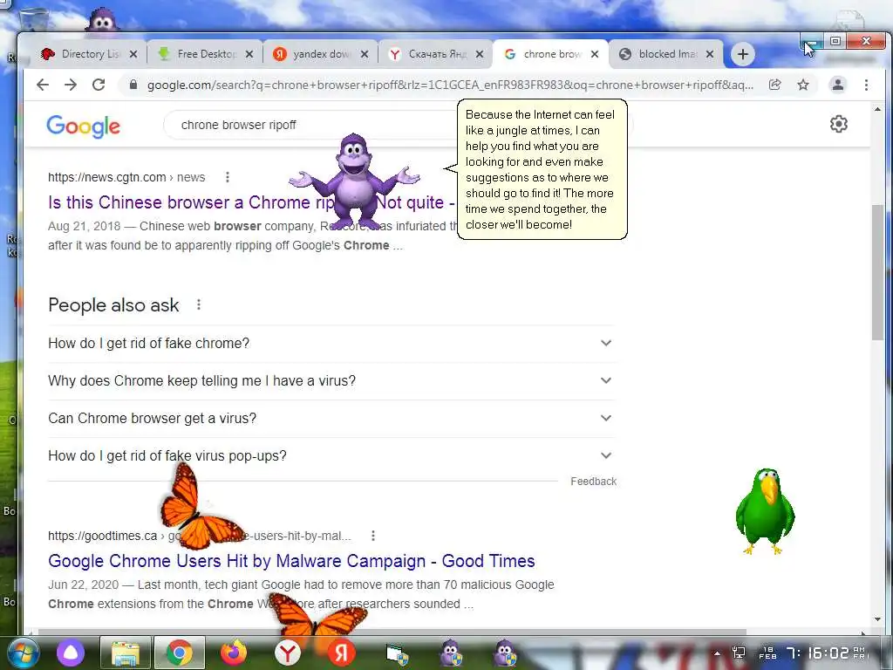Open Google quick settings gear
The width and height of the screenshot is (893, 670).
coord(838,124)
